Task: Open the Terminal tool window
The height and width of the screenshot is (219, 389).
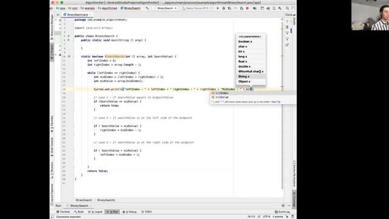Action: [63, 212]
